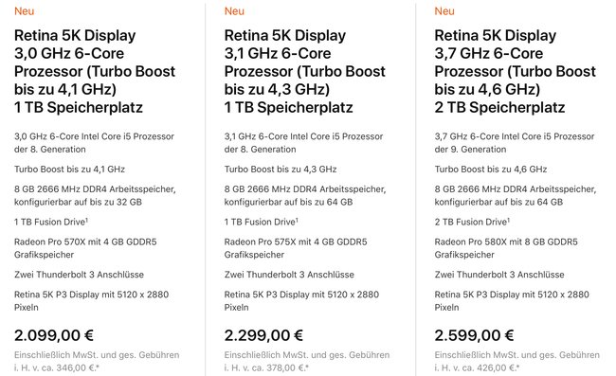Click 'Turbo Boost bis zu 4,3 GHz' spec line
This screenshot has width=616, height=376.
[281, 170]
